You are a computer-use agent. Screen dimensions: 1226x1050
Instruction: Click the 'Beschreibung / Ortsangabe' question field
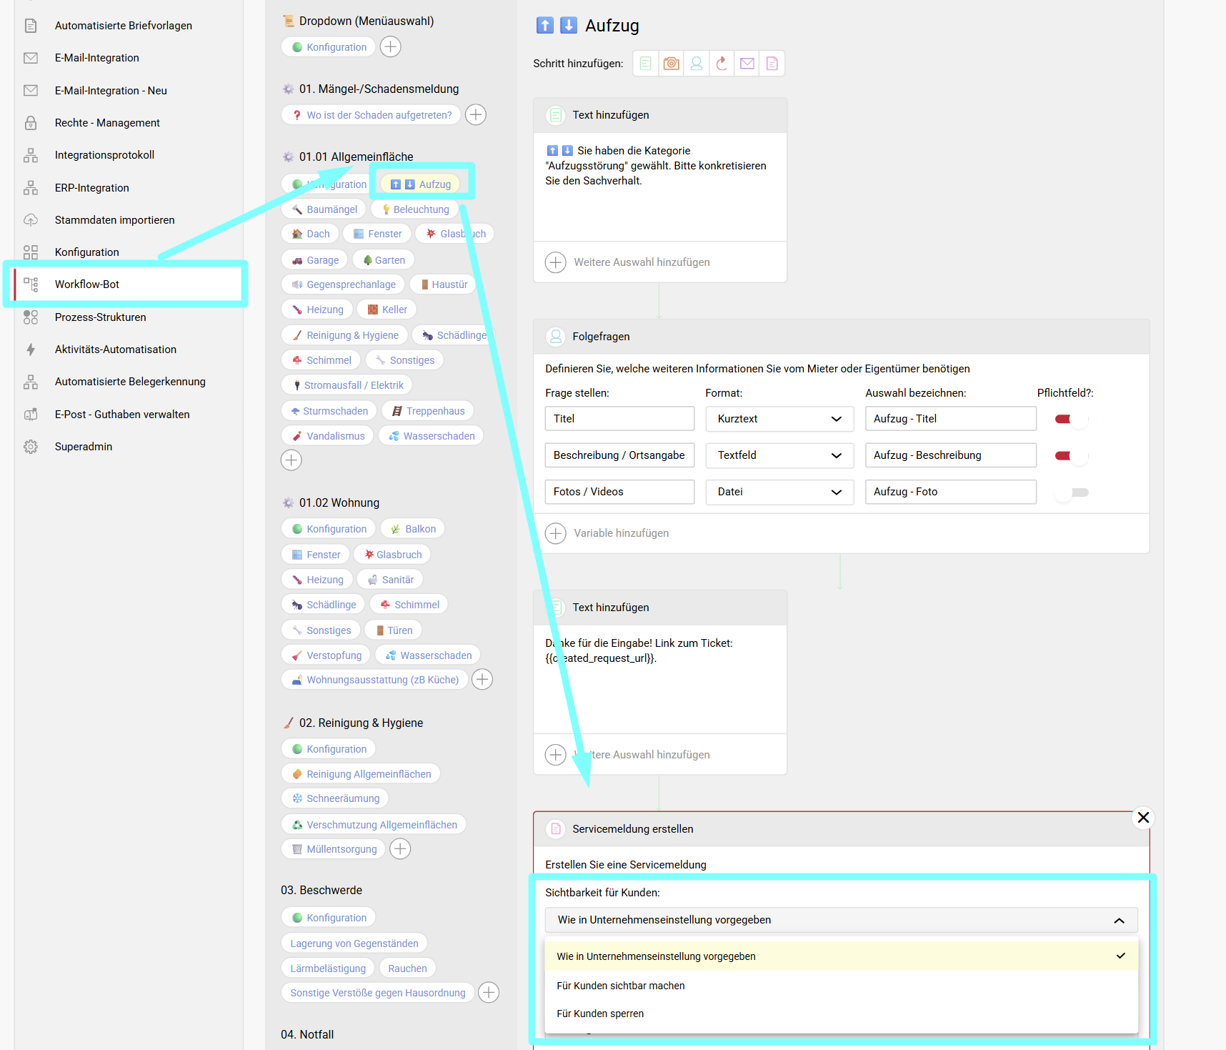pos(619,455)
